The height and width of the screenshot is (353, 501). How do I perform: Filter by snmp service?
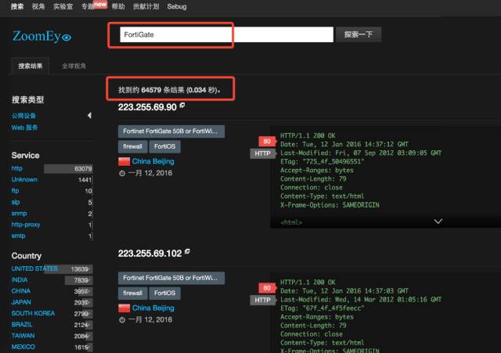pyautogui.click(x=19, y=213)
